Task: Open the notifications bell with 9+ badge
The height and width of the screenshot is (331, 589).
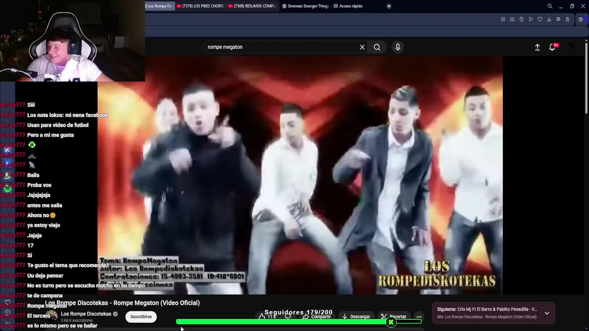Action: tap(553, 47)
